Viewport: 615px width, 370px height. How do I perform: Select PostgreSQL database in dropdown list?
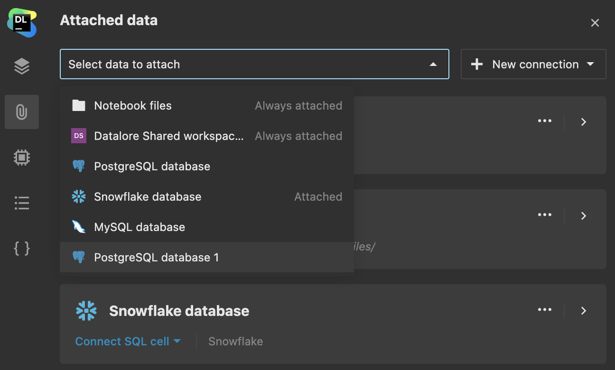tap(152, 166)
